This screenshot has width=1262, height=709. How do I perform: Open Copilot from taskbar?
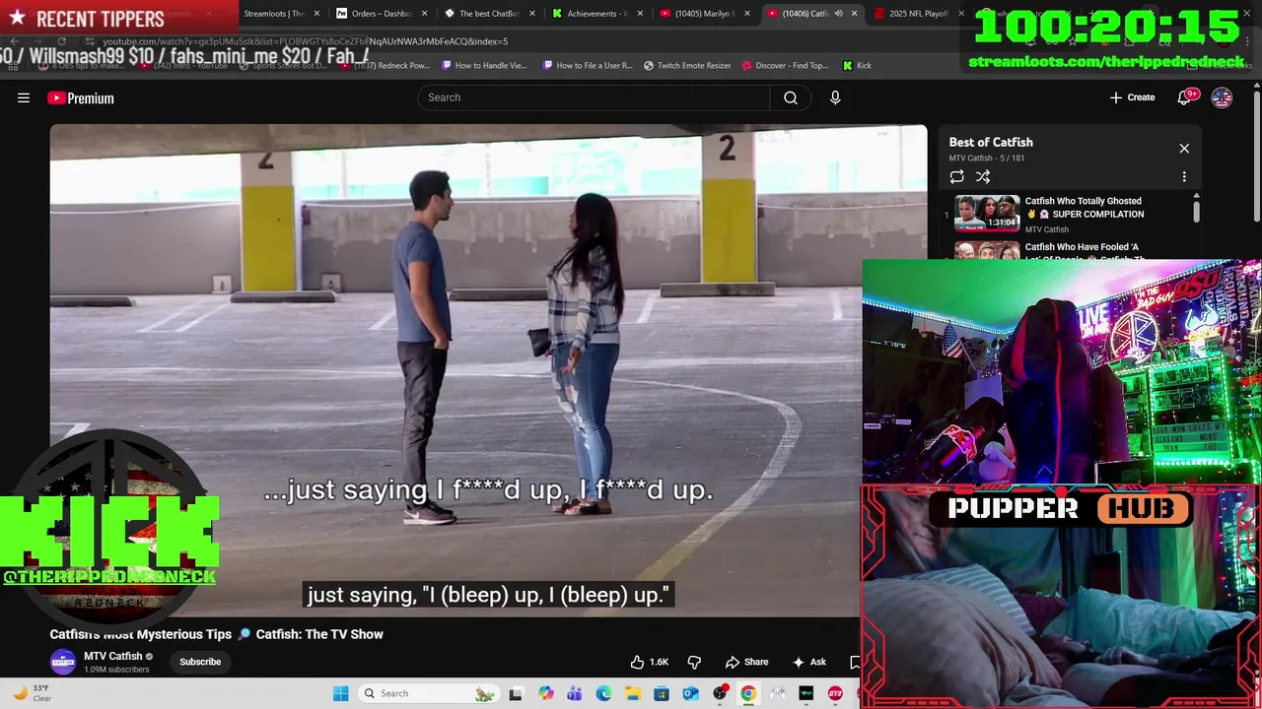(545, 693)
